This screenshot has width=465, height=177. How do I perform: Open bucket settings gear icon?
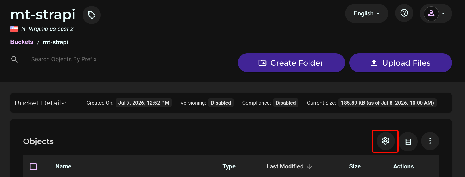(385, 141)
